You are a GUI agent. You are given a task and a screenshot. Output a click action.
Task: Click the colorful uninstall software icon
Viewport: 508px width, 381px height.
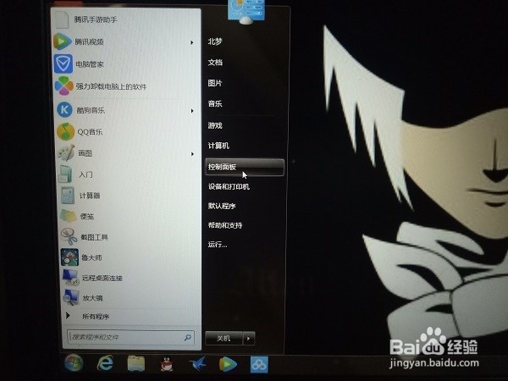[63, 86]
